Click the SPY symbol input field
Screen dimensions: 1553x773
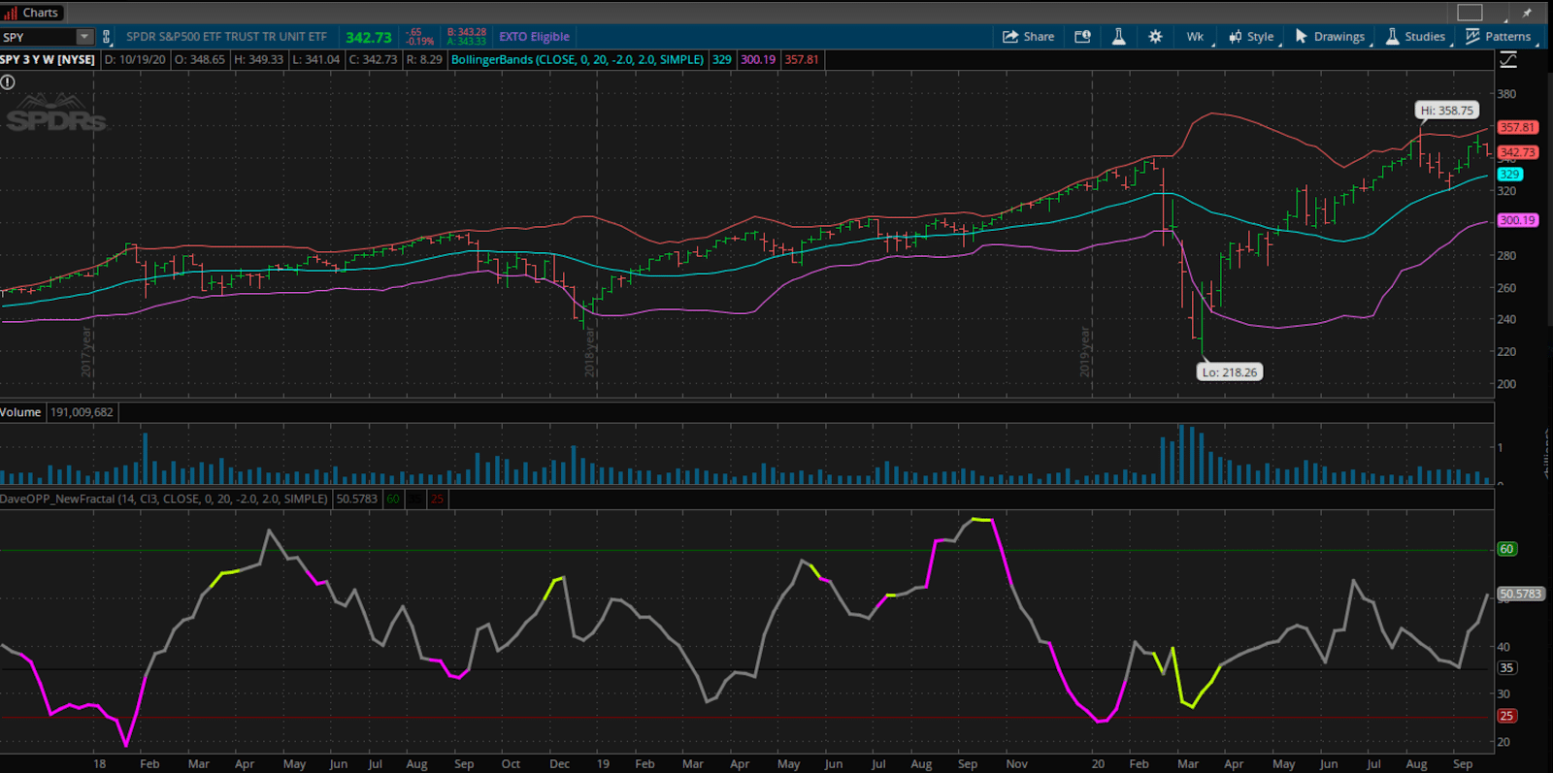click(38, 37)
